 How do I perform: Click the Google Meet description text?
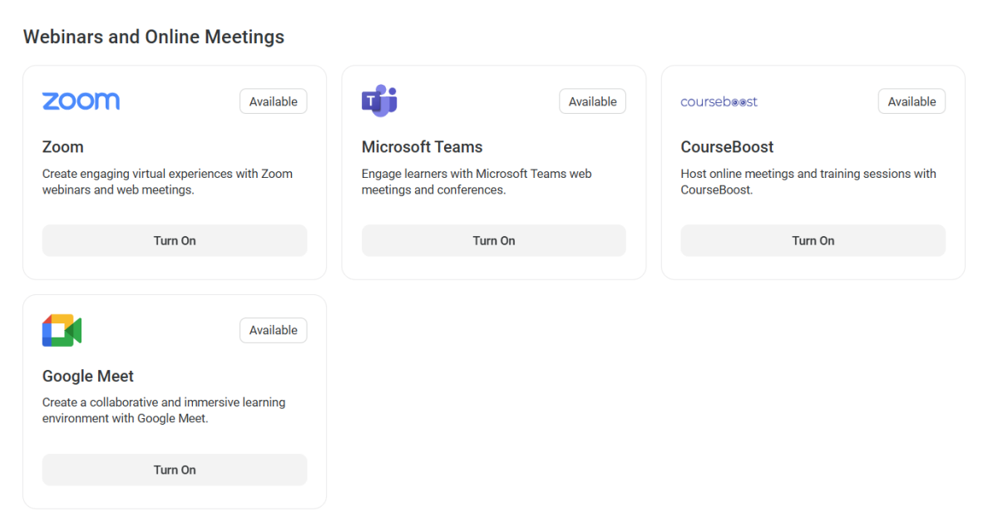point(164,411)
